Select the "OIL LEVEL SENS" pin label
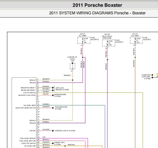Screen dimensions: 158x148 click(30, 106)
